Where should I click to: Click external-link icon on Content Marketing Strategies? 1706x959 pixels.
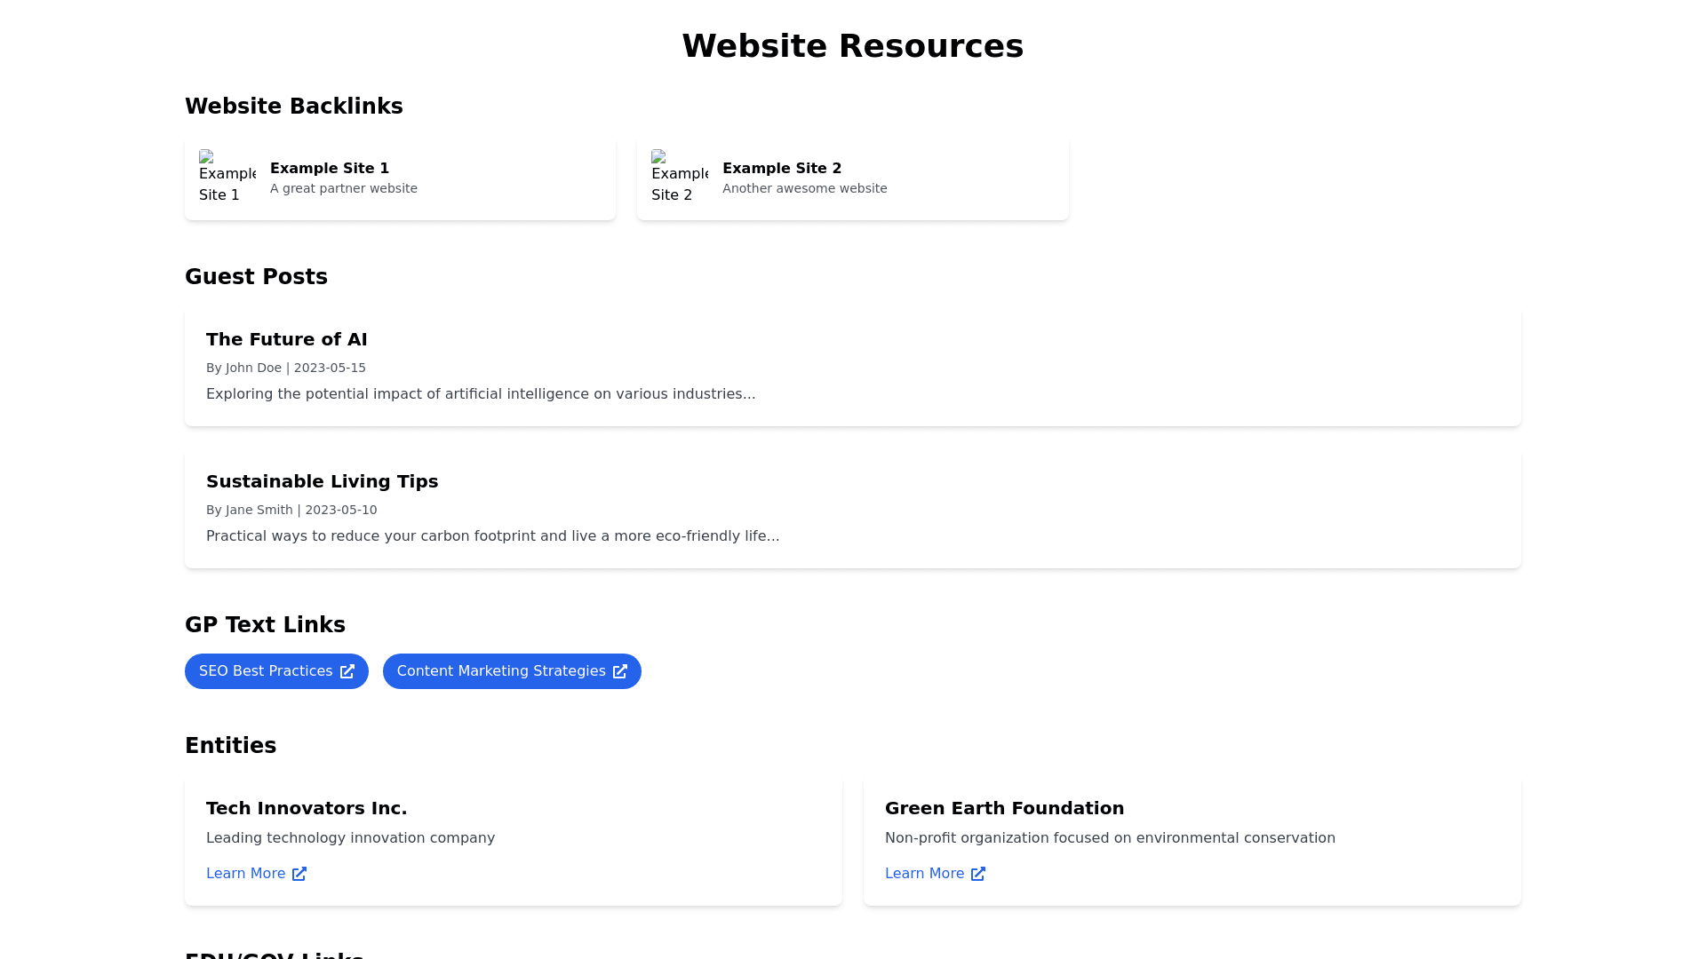620,672
